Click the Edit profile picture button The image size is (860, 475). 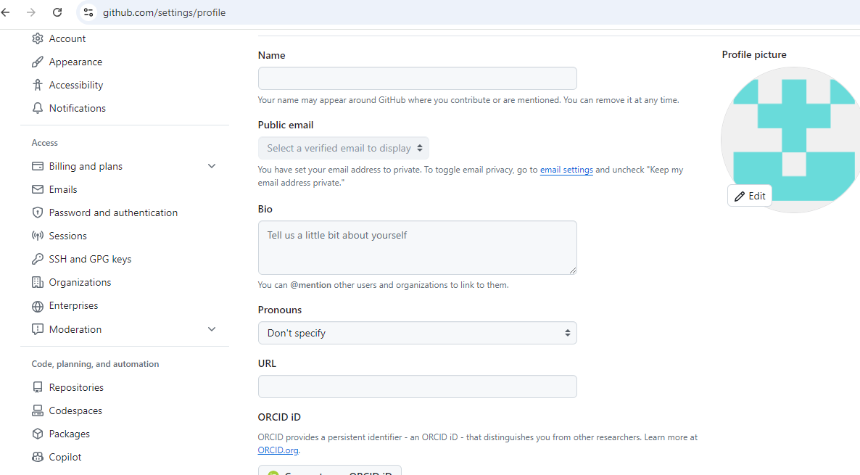[x=749, y=195]
